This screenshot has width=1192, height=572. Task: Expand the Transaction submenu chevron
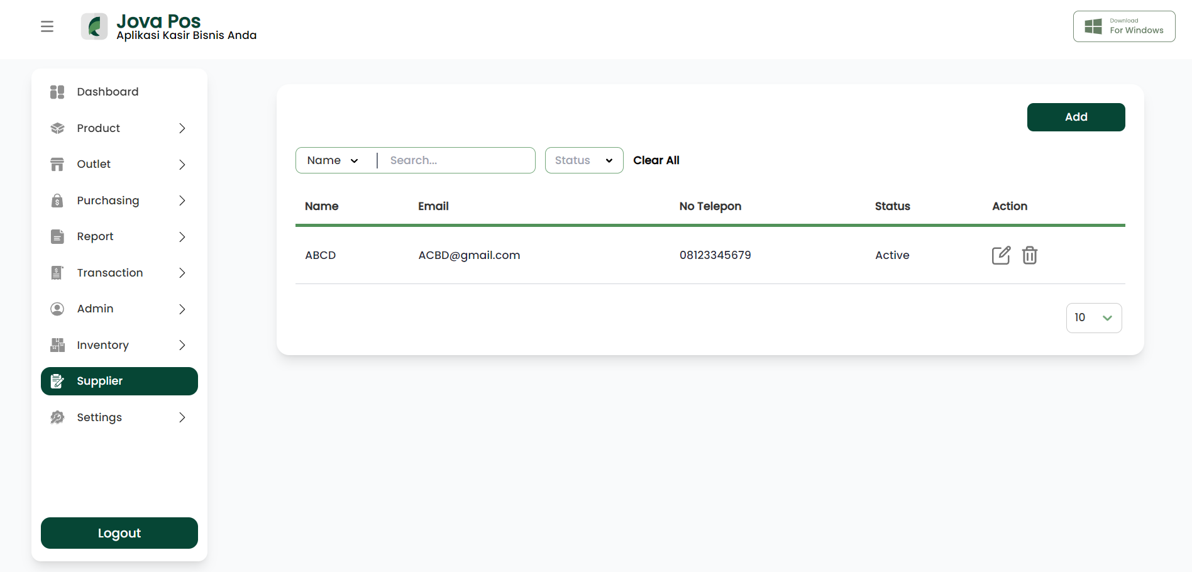[x=182, y=273]
